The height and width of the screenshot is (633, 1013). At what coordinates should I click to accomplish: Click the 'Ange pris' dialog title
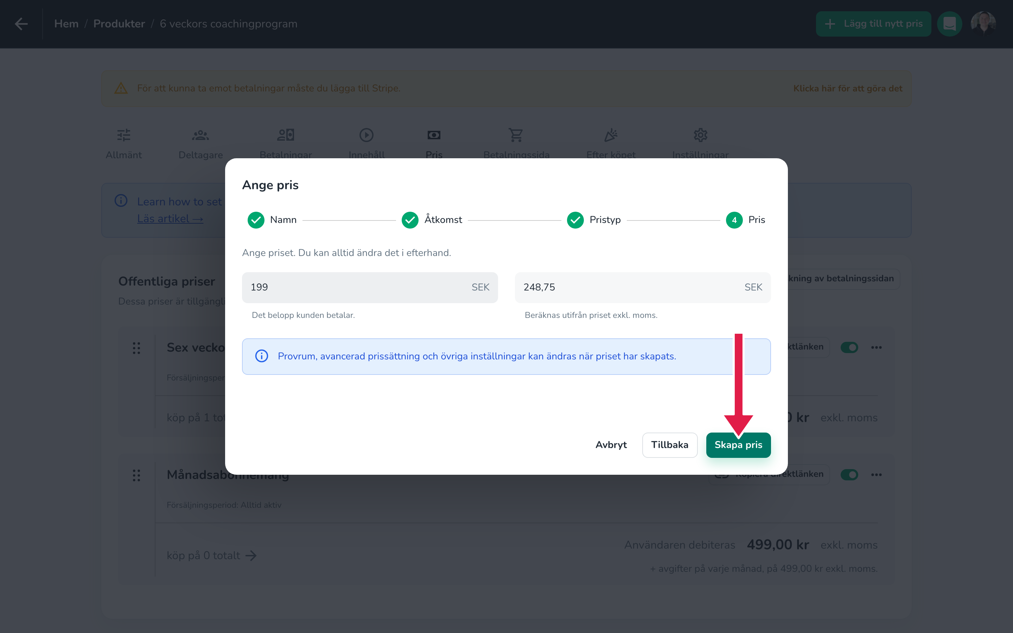coord(270,185)
